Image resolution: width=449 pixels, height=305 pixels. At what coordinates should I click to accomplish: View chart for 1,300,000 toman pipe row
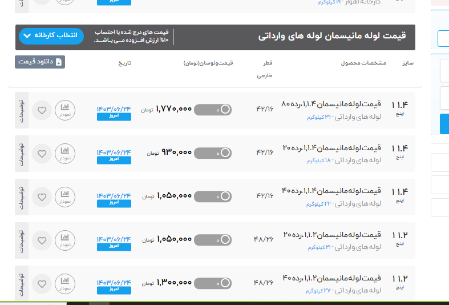[x=65, y=283]
